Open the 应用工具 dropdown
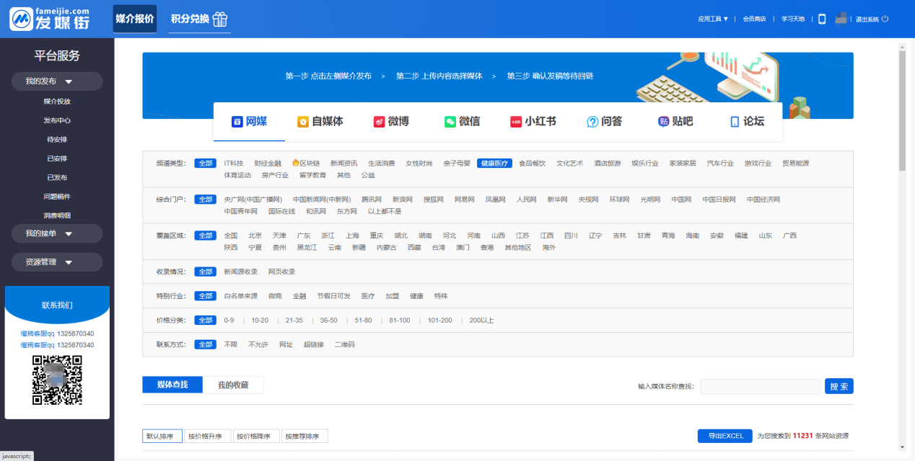The height and width of the screenshot is (461, 915). pos(713,19)
